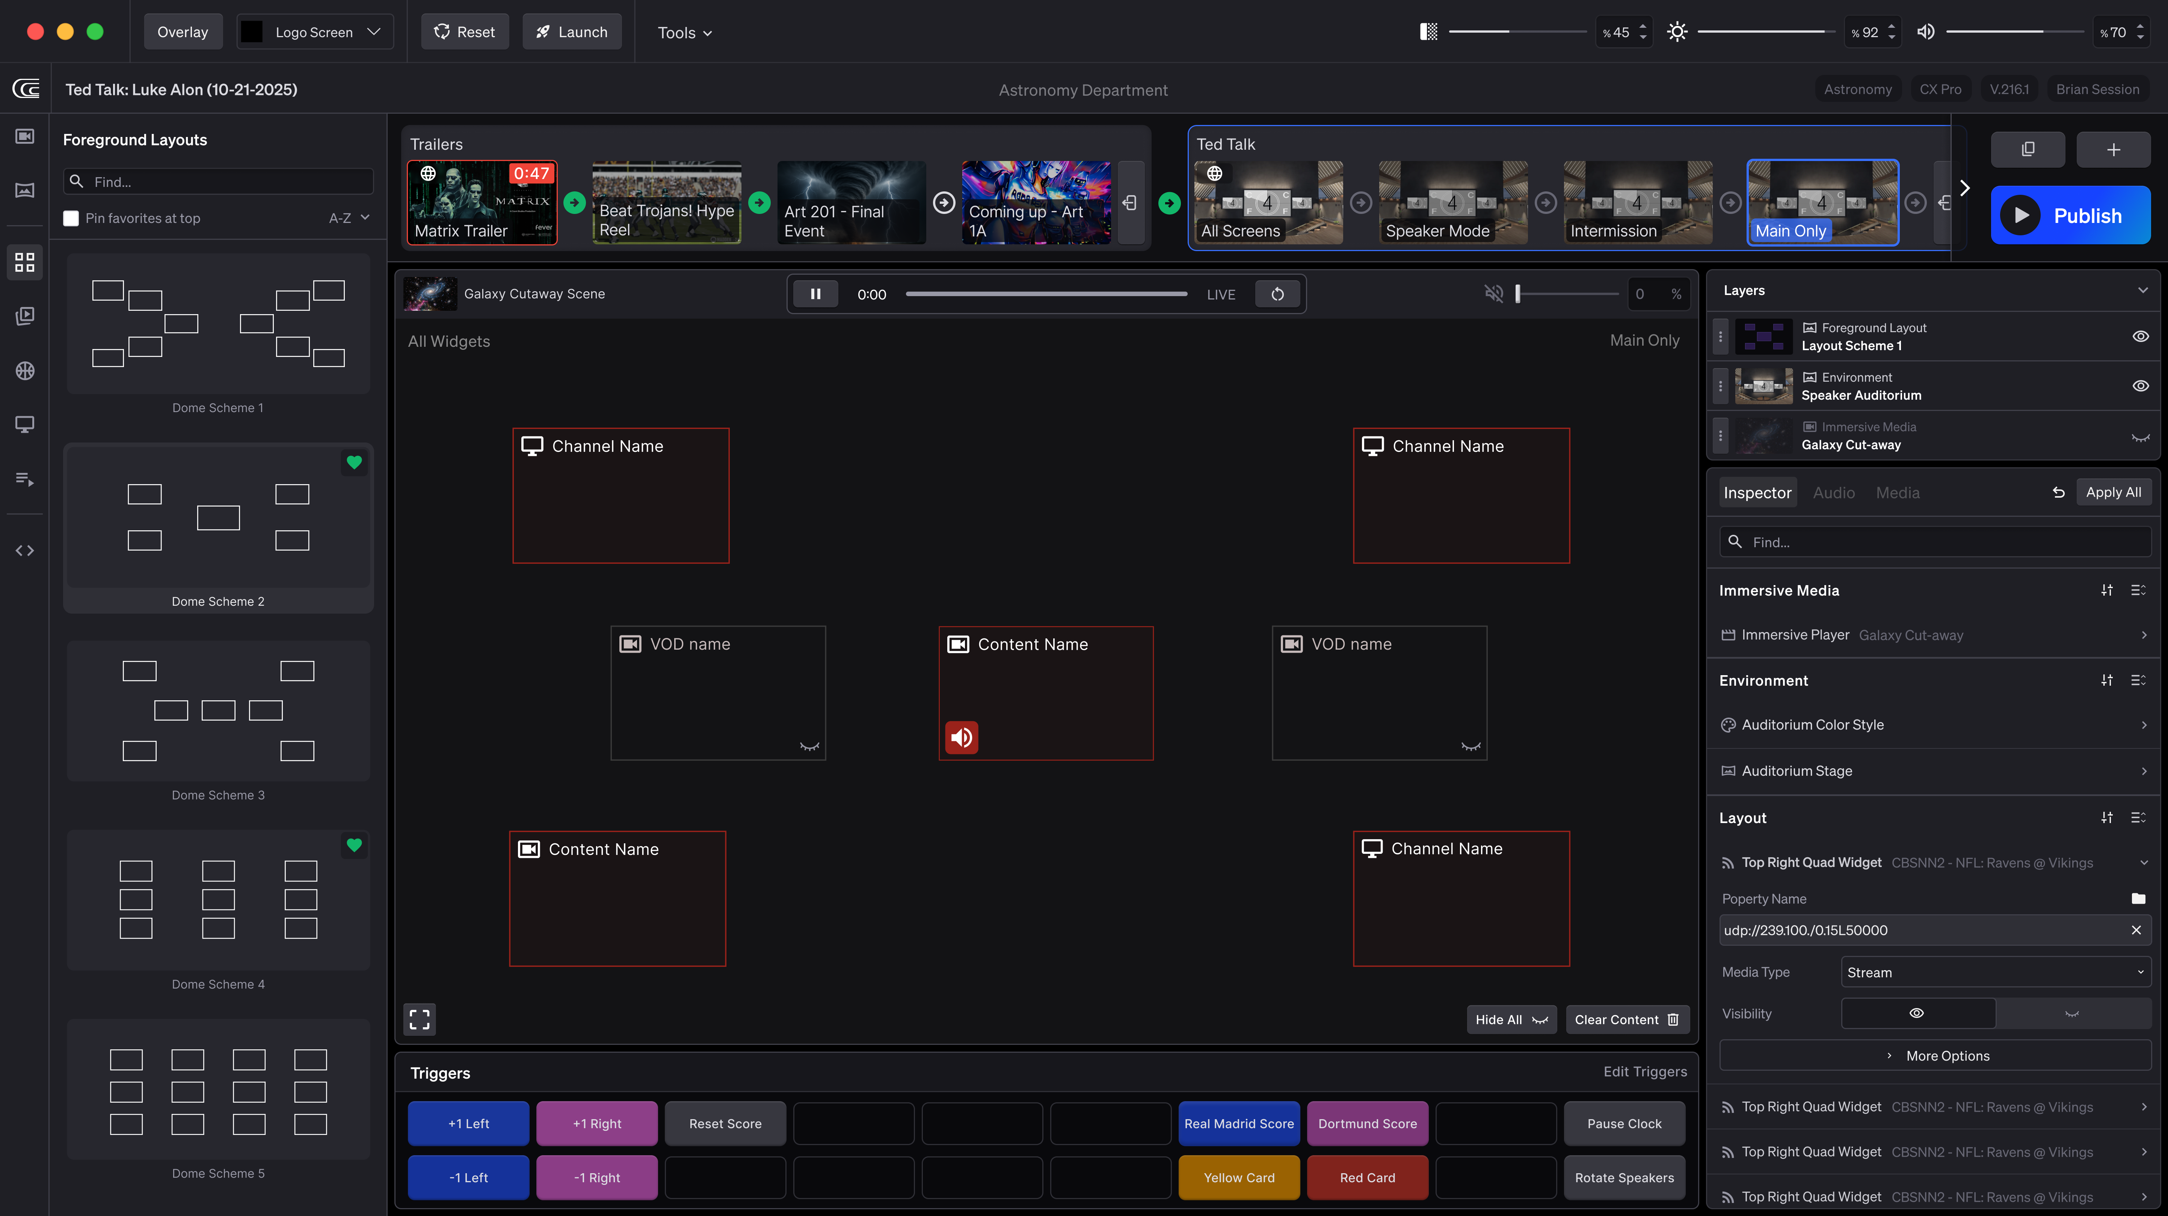Image resolution: width=2168 pixels, height=1216 pixels.
Task: Switch to the Audio tab in inspector
Action: pos(1833,493)
